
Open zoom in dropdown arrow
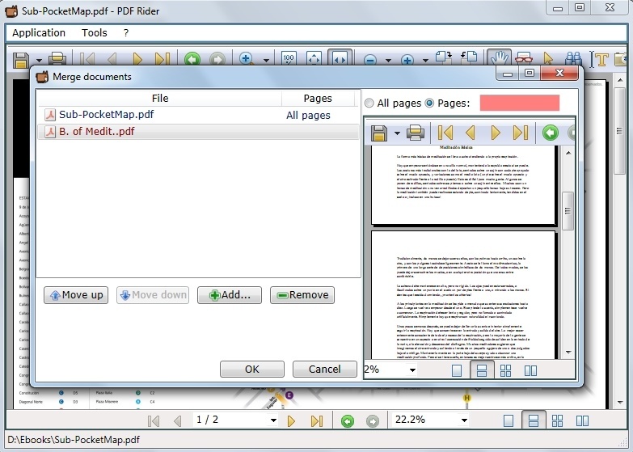(425, 61)
